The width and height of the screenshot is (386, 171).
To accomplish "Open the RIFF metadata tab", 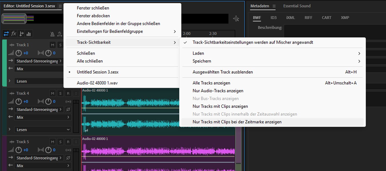I will tap(308, 18).
